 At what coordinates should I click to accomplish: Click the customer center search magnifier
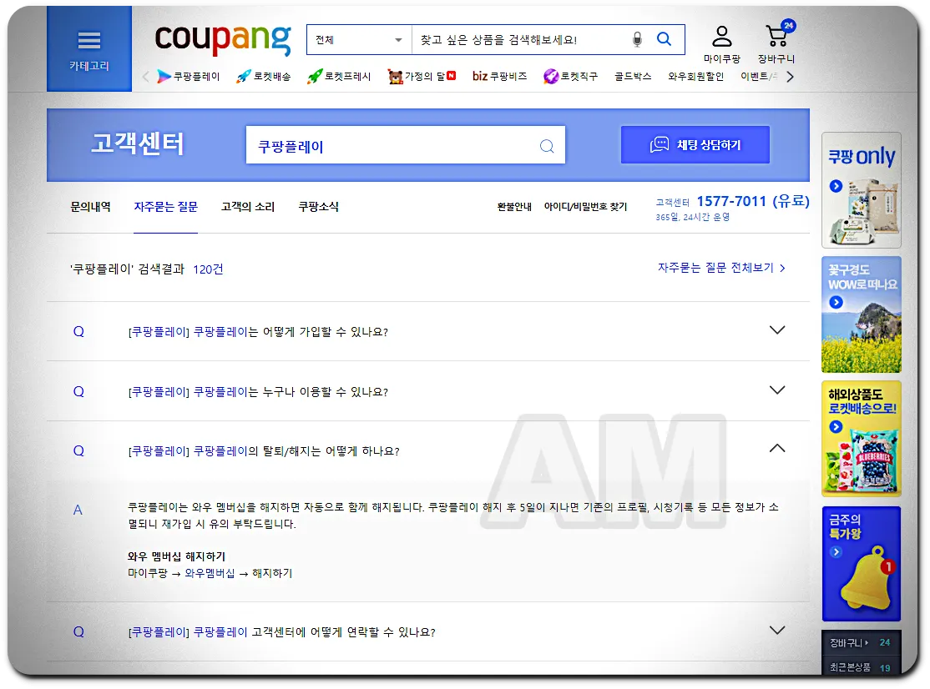[547, 144]
